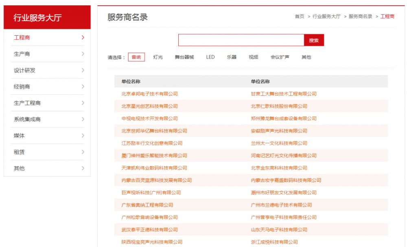
Task: Open 天津凯利伟业数码科技有限公司
Action: tap(154, 168)
